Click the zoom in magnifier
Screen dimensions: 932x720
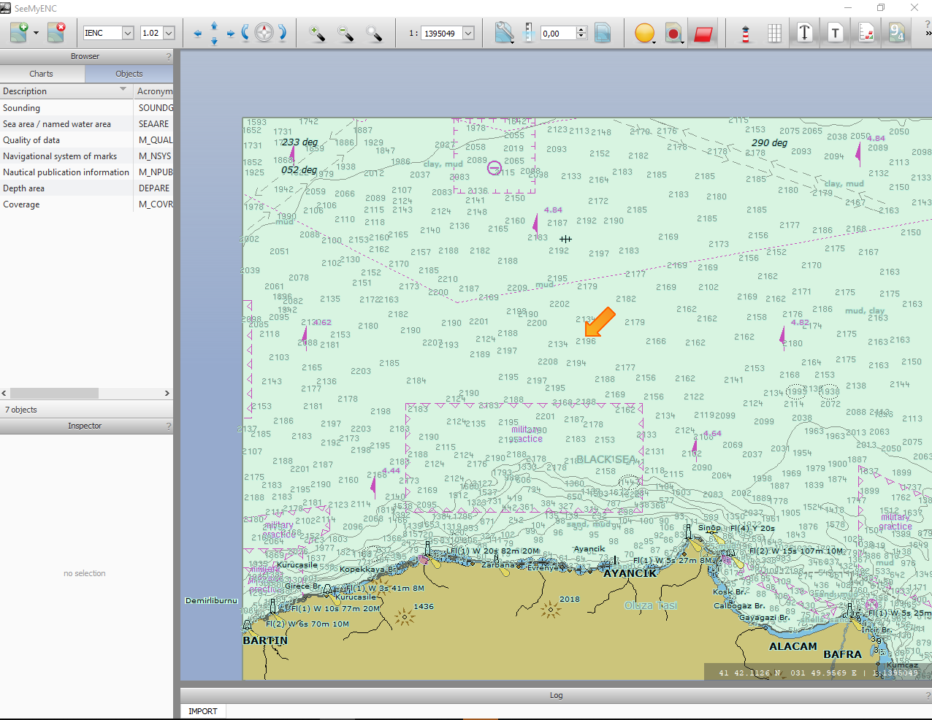[317, 33]
